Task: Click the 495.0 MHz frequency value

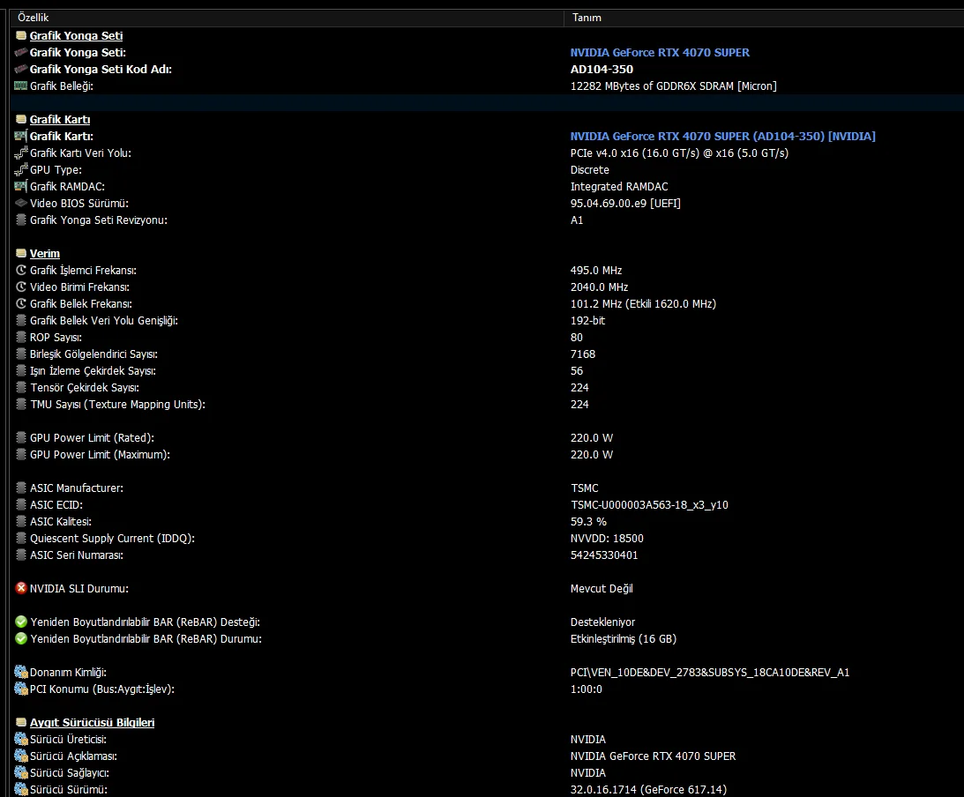Action: 595,271
